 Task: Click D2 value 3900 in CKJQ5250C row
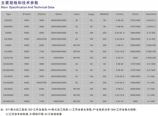click(x=42, y=70)
